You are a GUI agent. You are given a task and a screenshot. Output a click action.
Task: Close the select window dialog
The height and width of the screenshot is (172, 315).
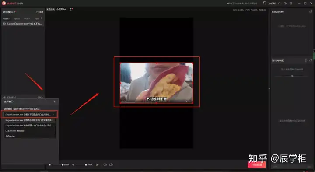click(x=54, y=102)
